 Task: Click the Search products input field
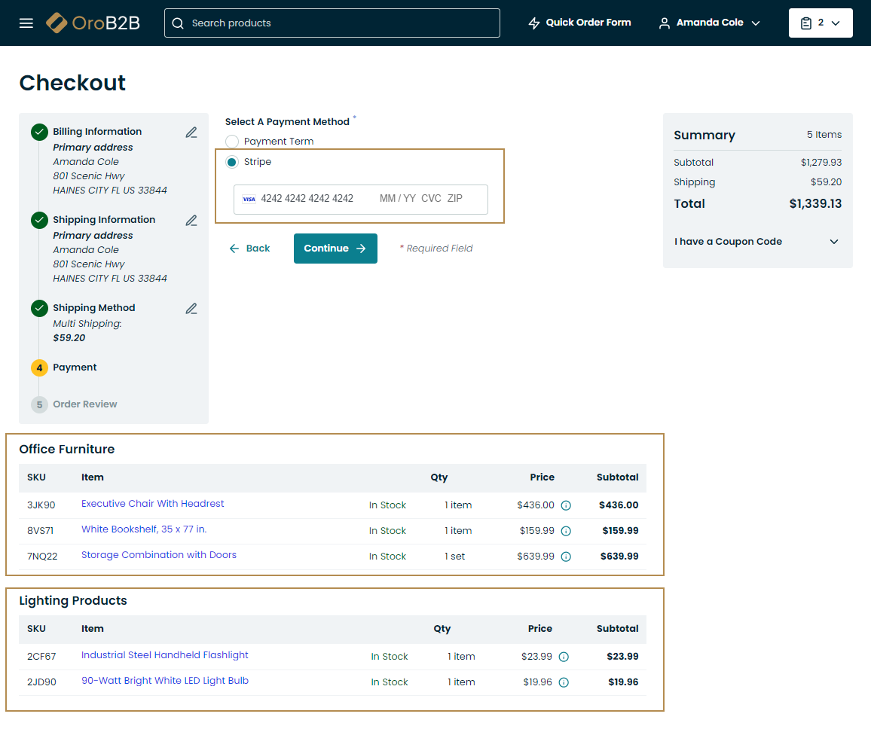pyautogui.click(x=332, y=23)
